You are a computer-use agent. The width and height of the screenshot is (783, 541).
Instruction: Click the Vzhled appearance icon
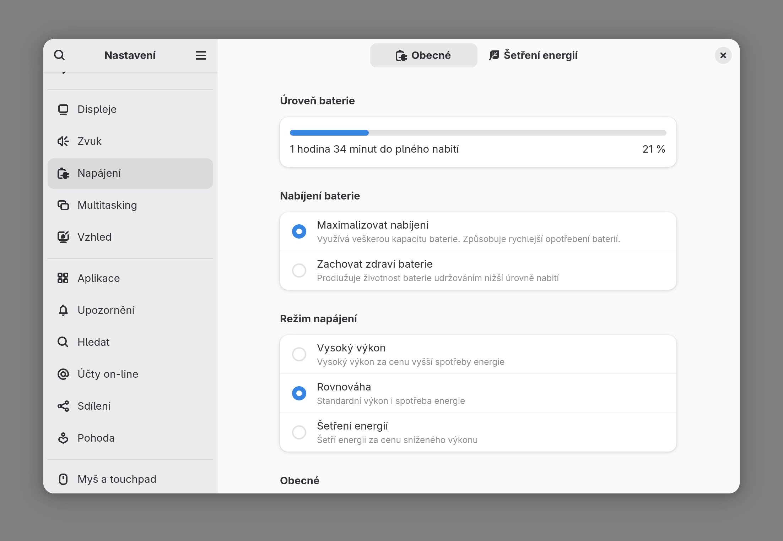(63, 237)
